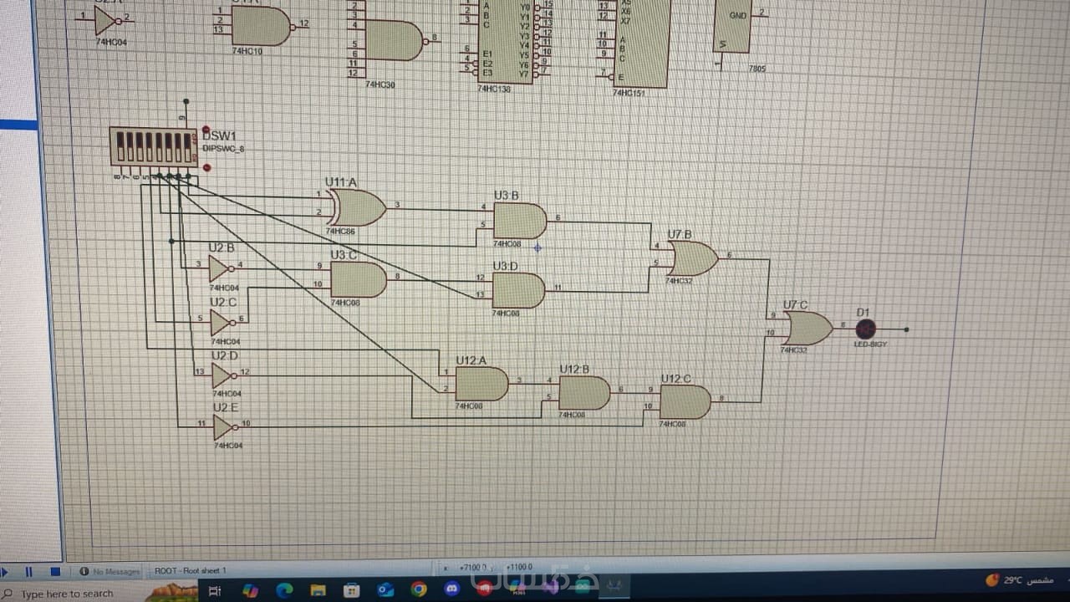The image size is (1070, 602).
Task: Click the U11:A XOR gate symbol
Action: (359, 207)
